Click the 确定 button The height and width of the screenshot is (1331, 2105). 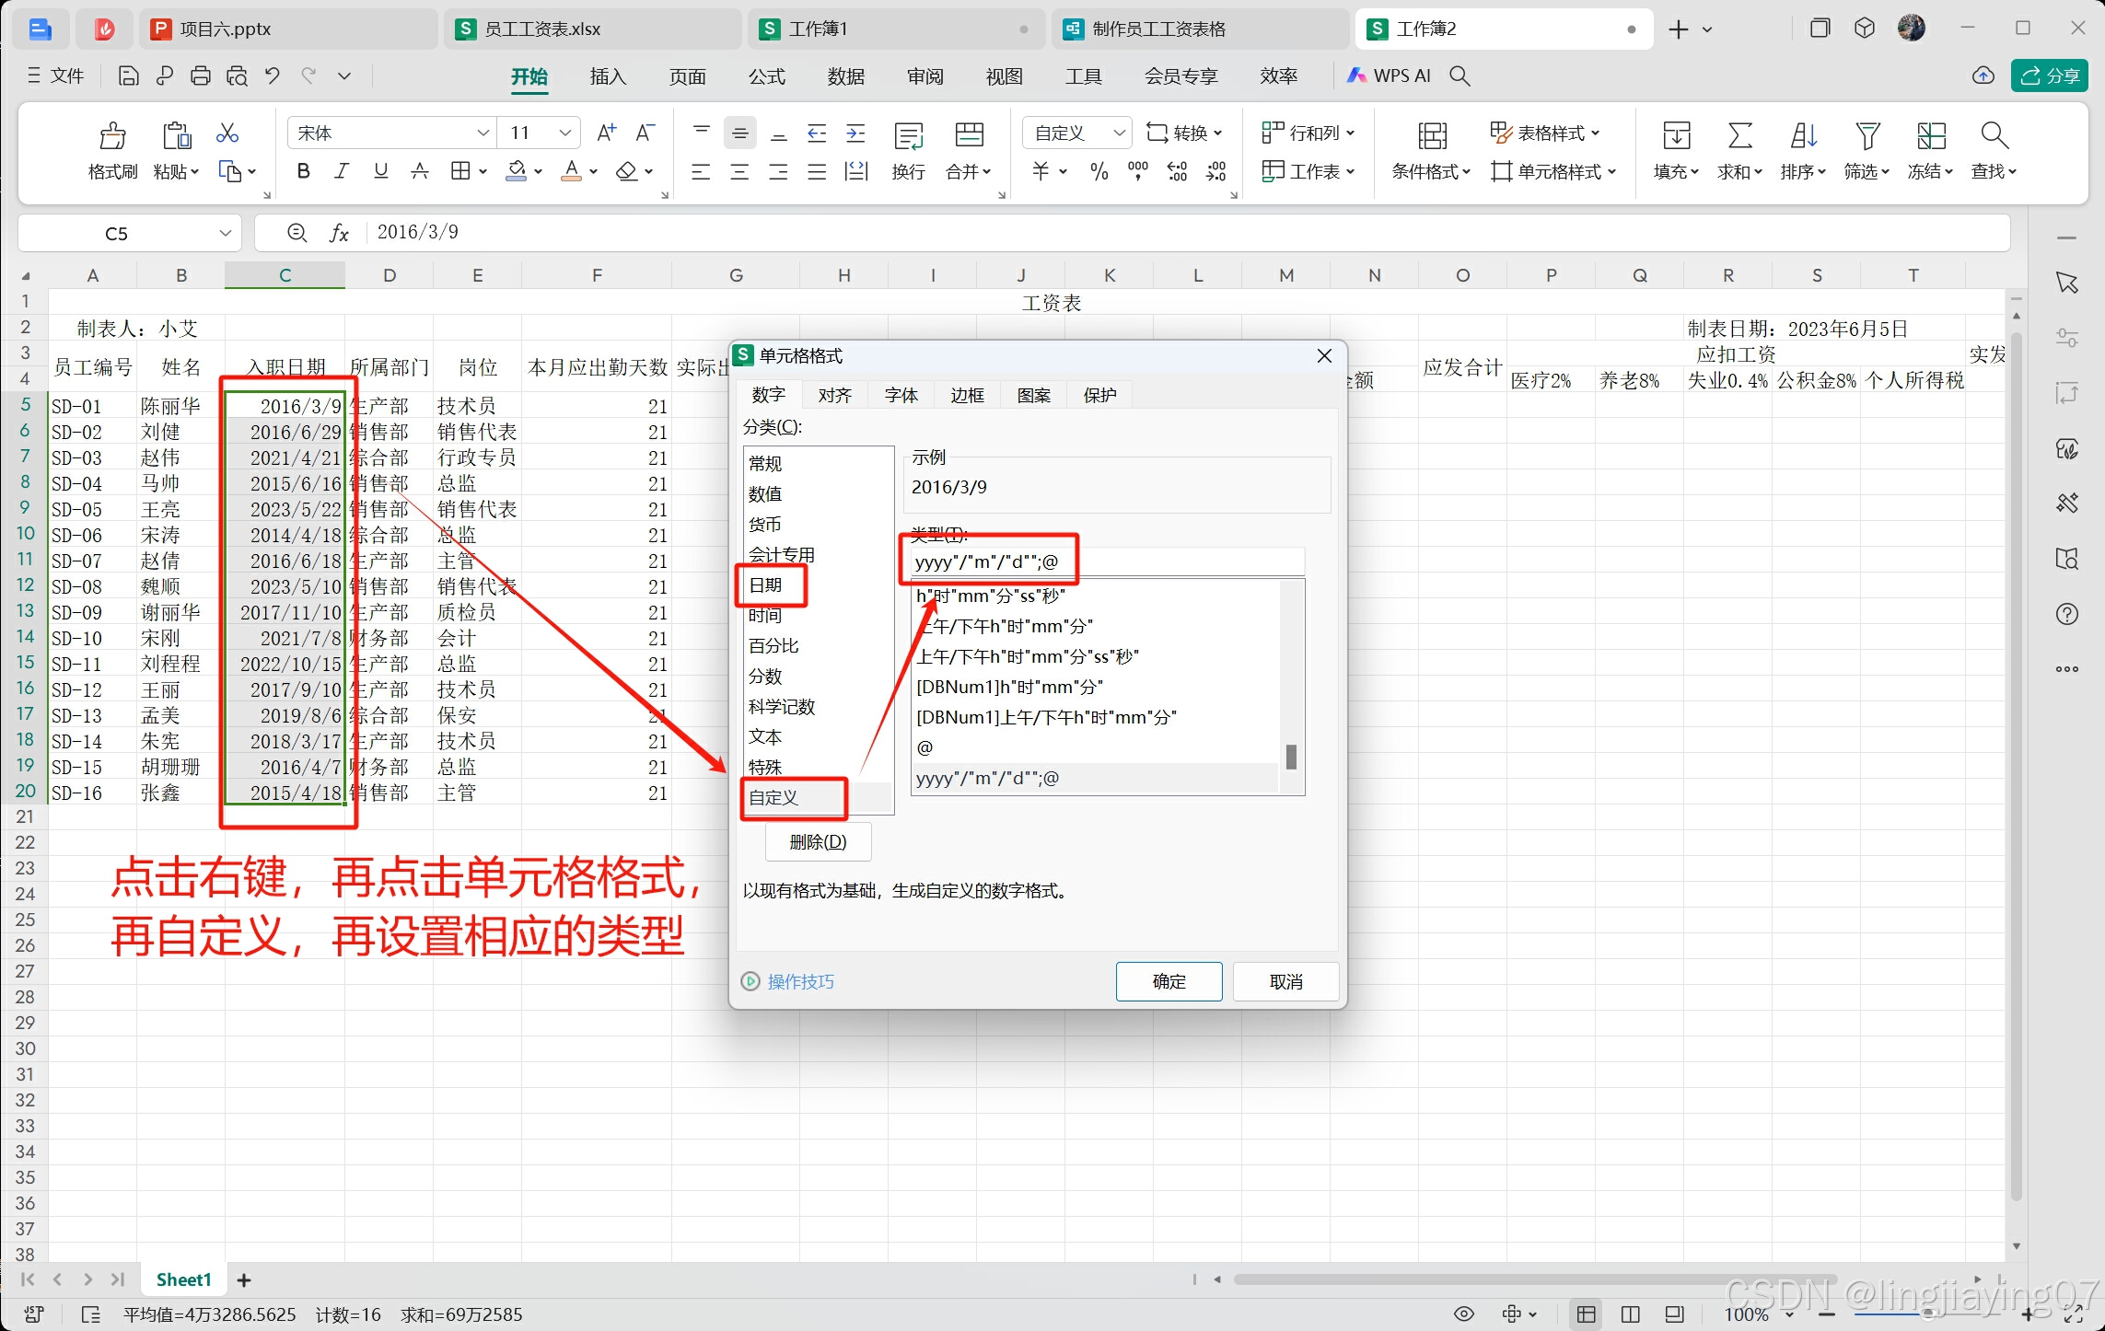coord(1169,981)
